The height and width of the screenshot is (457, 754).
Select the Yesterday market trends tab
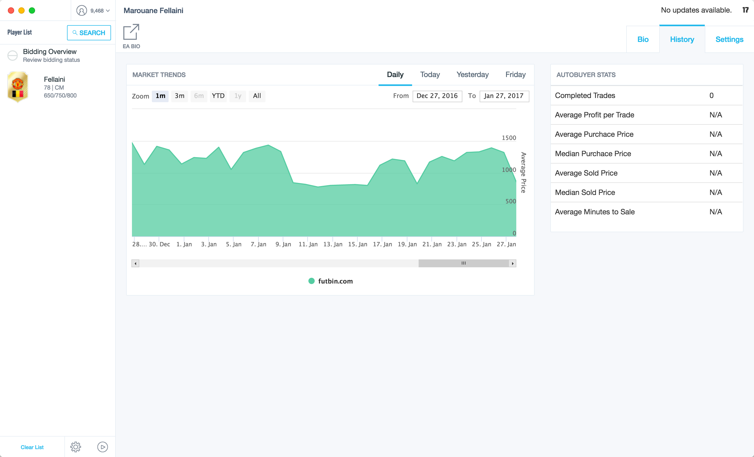[472, 74]
